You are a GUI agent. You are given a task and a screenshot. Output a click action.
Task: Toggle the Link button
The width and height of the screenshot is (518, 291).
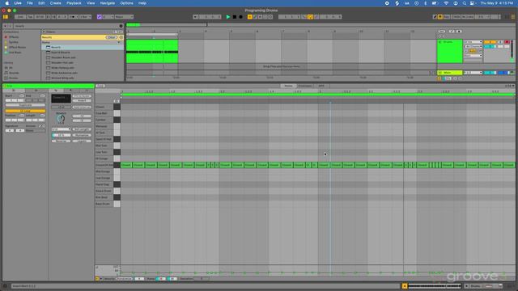pos(20,17)
